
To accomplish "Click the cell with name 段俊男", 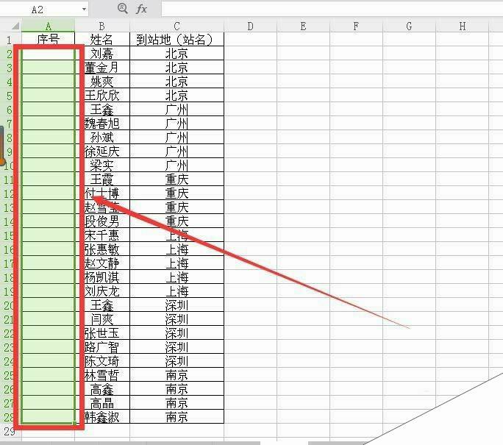I will [x=102, y=221].
